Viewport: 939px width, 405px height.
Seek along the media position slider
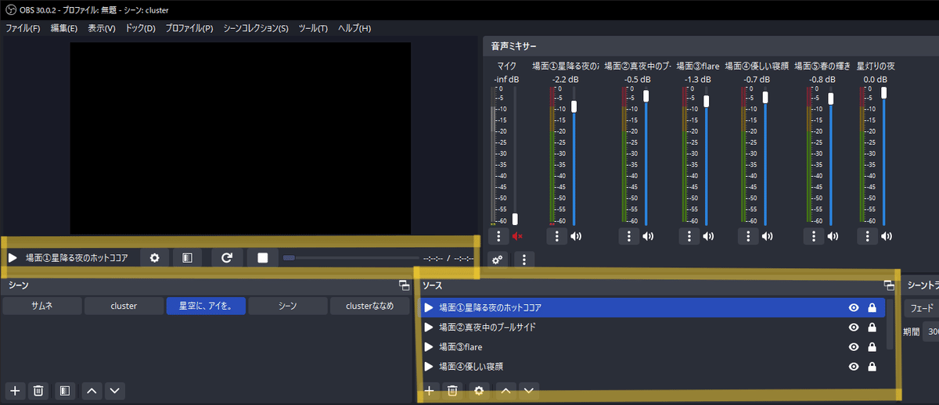tap(351, 257)
